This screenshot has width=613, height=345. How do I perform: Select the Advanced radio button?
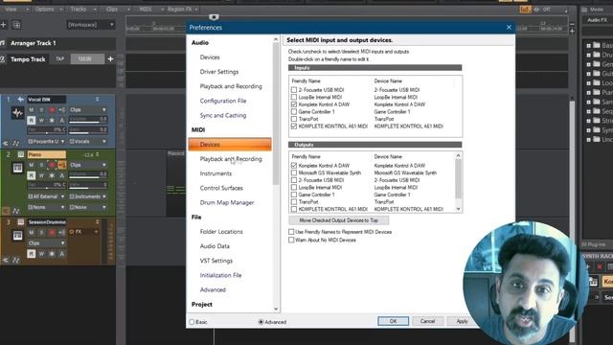pos(261,322)
